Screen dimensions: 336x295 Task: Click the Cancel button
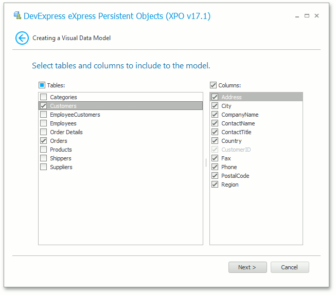[290, 267]
